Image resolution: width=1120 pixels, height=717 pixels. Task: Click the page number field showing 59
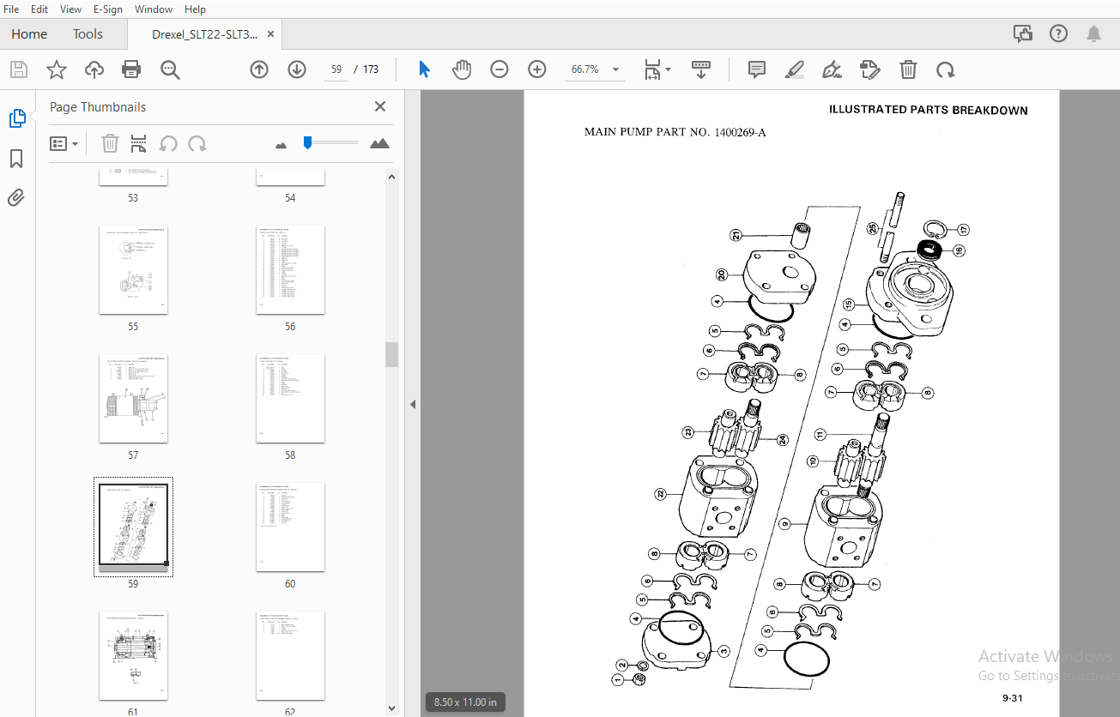(336, 69)
